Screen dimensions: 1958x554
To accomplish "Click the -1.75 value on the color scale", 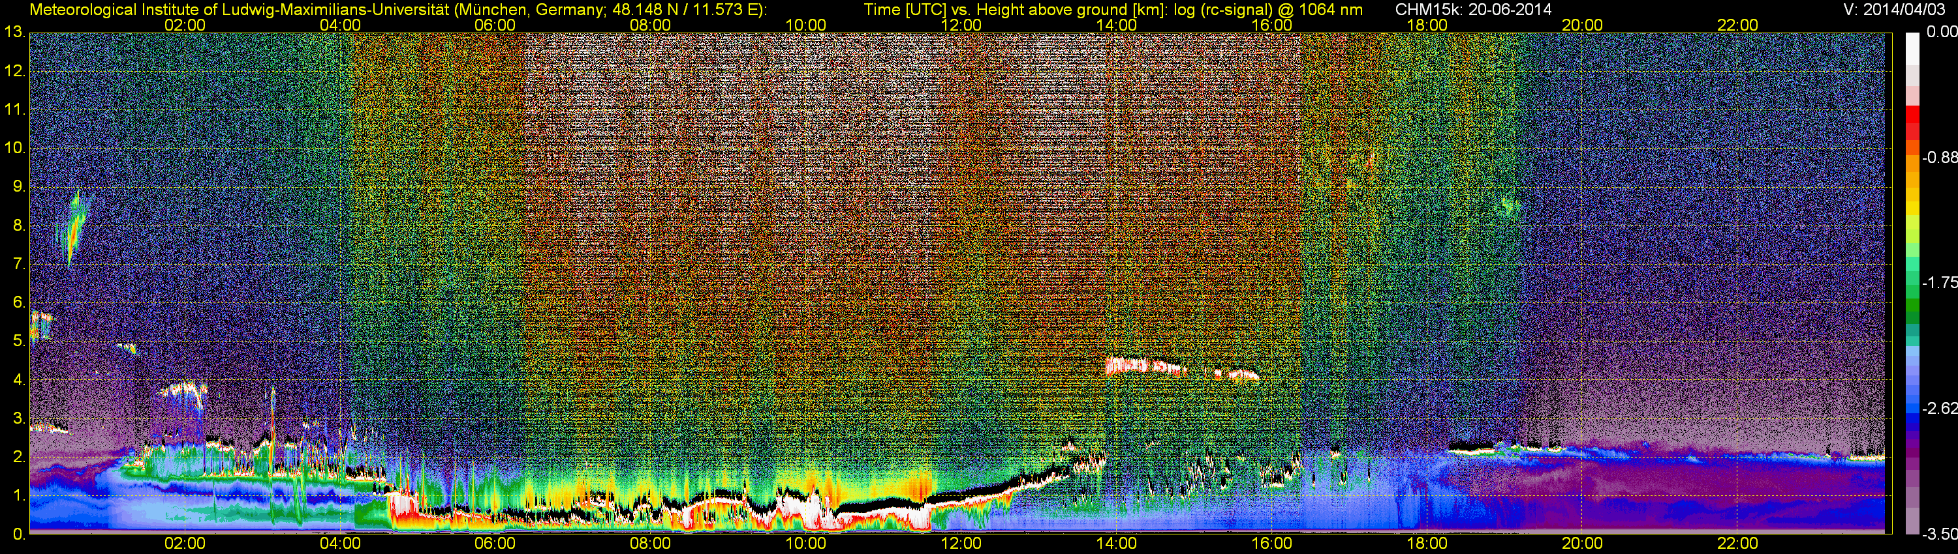I will (1939, 283).
